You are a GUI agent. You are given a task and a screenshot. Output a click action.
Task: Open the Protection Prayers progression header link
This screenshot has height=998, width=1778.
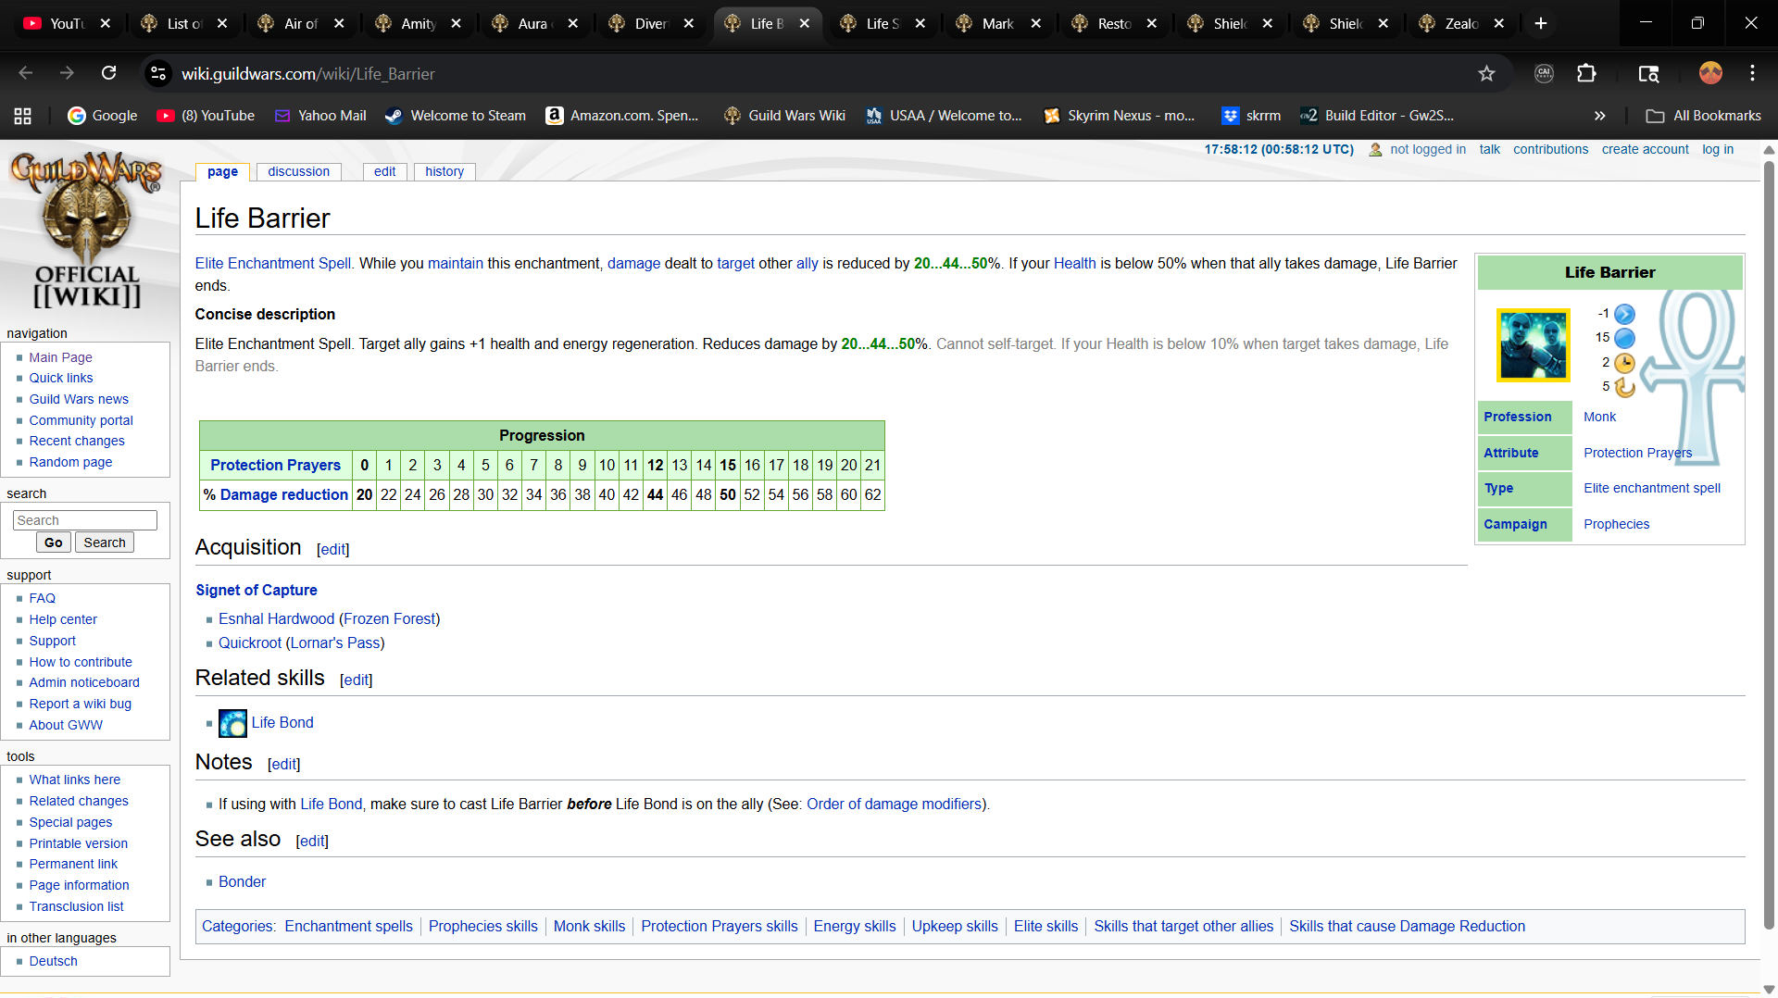275,465
